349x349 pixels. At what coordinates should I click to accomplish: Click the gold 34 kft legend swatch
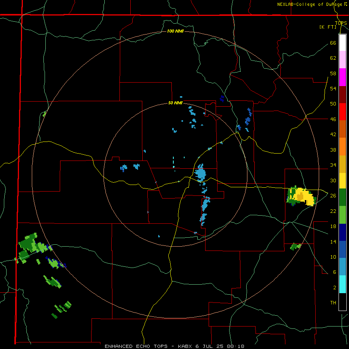pos(342,164)
